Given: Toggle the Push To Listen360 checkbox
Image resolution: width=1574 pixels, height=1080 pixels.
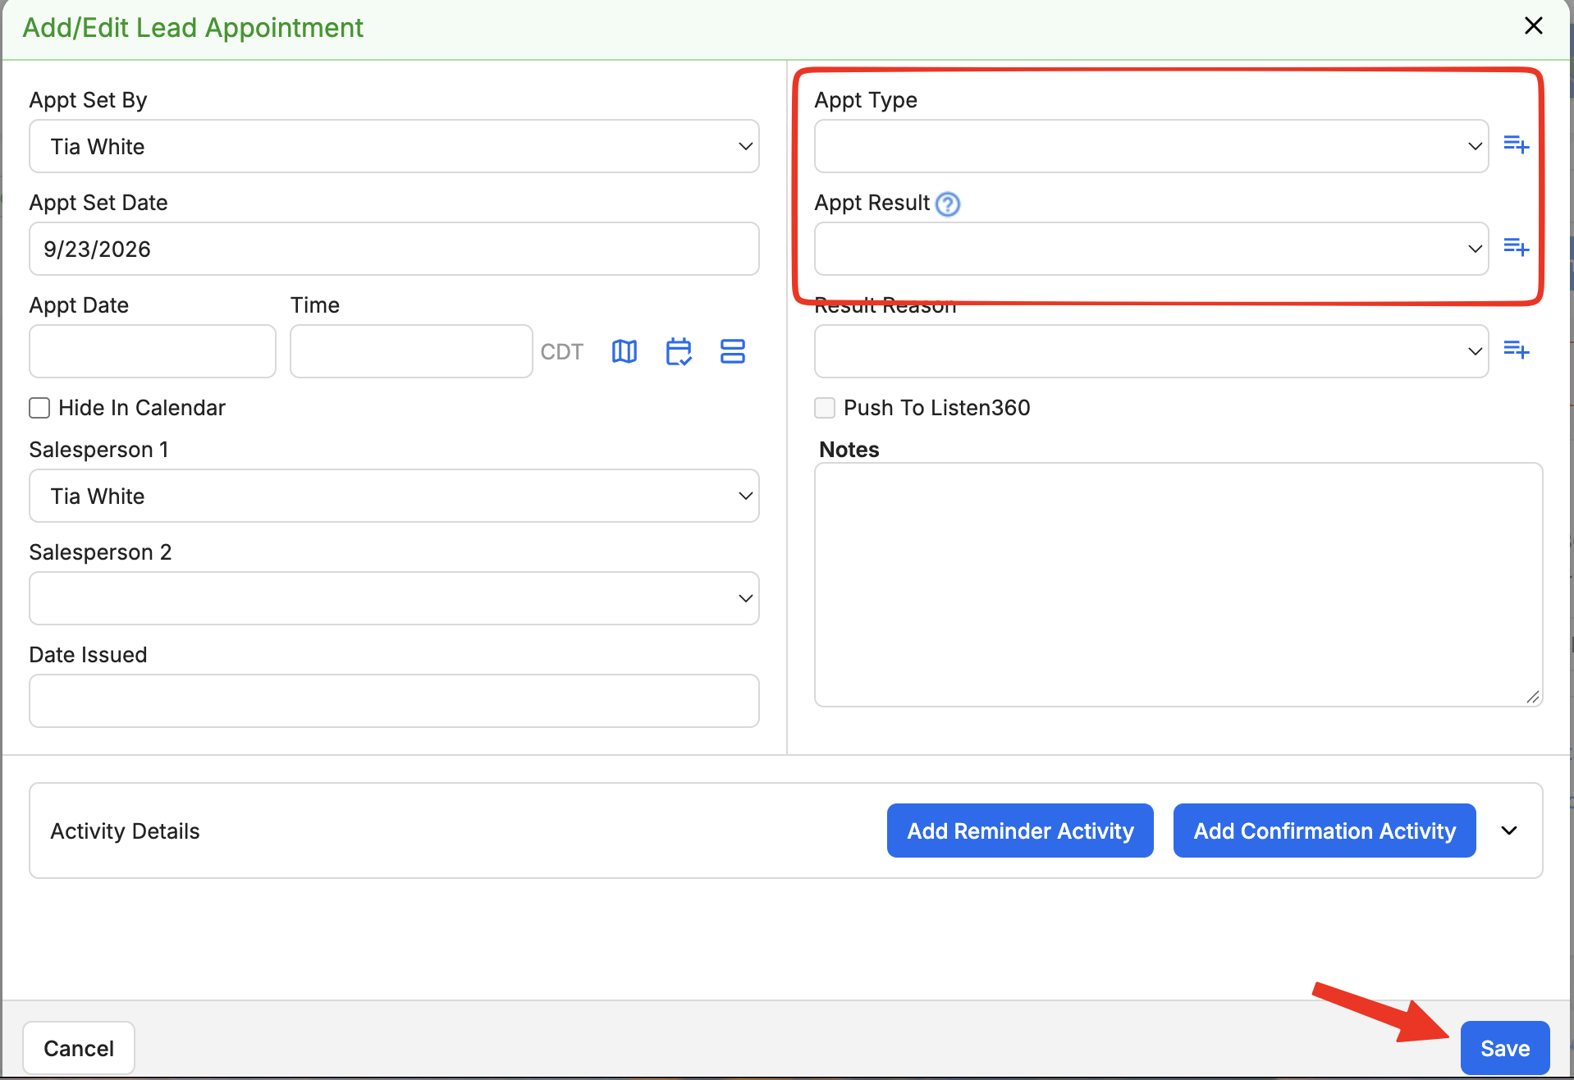Looking at the screenshot, I should pos(825,408).
